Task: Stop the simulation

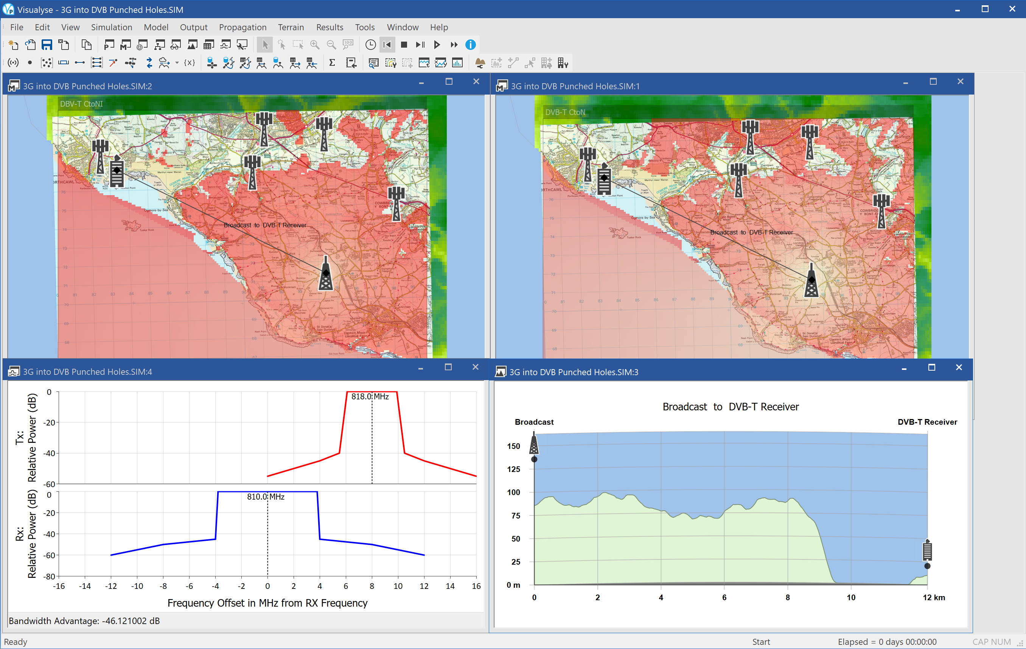Action: [x=404, y=45]
